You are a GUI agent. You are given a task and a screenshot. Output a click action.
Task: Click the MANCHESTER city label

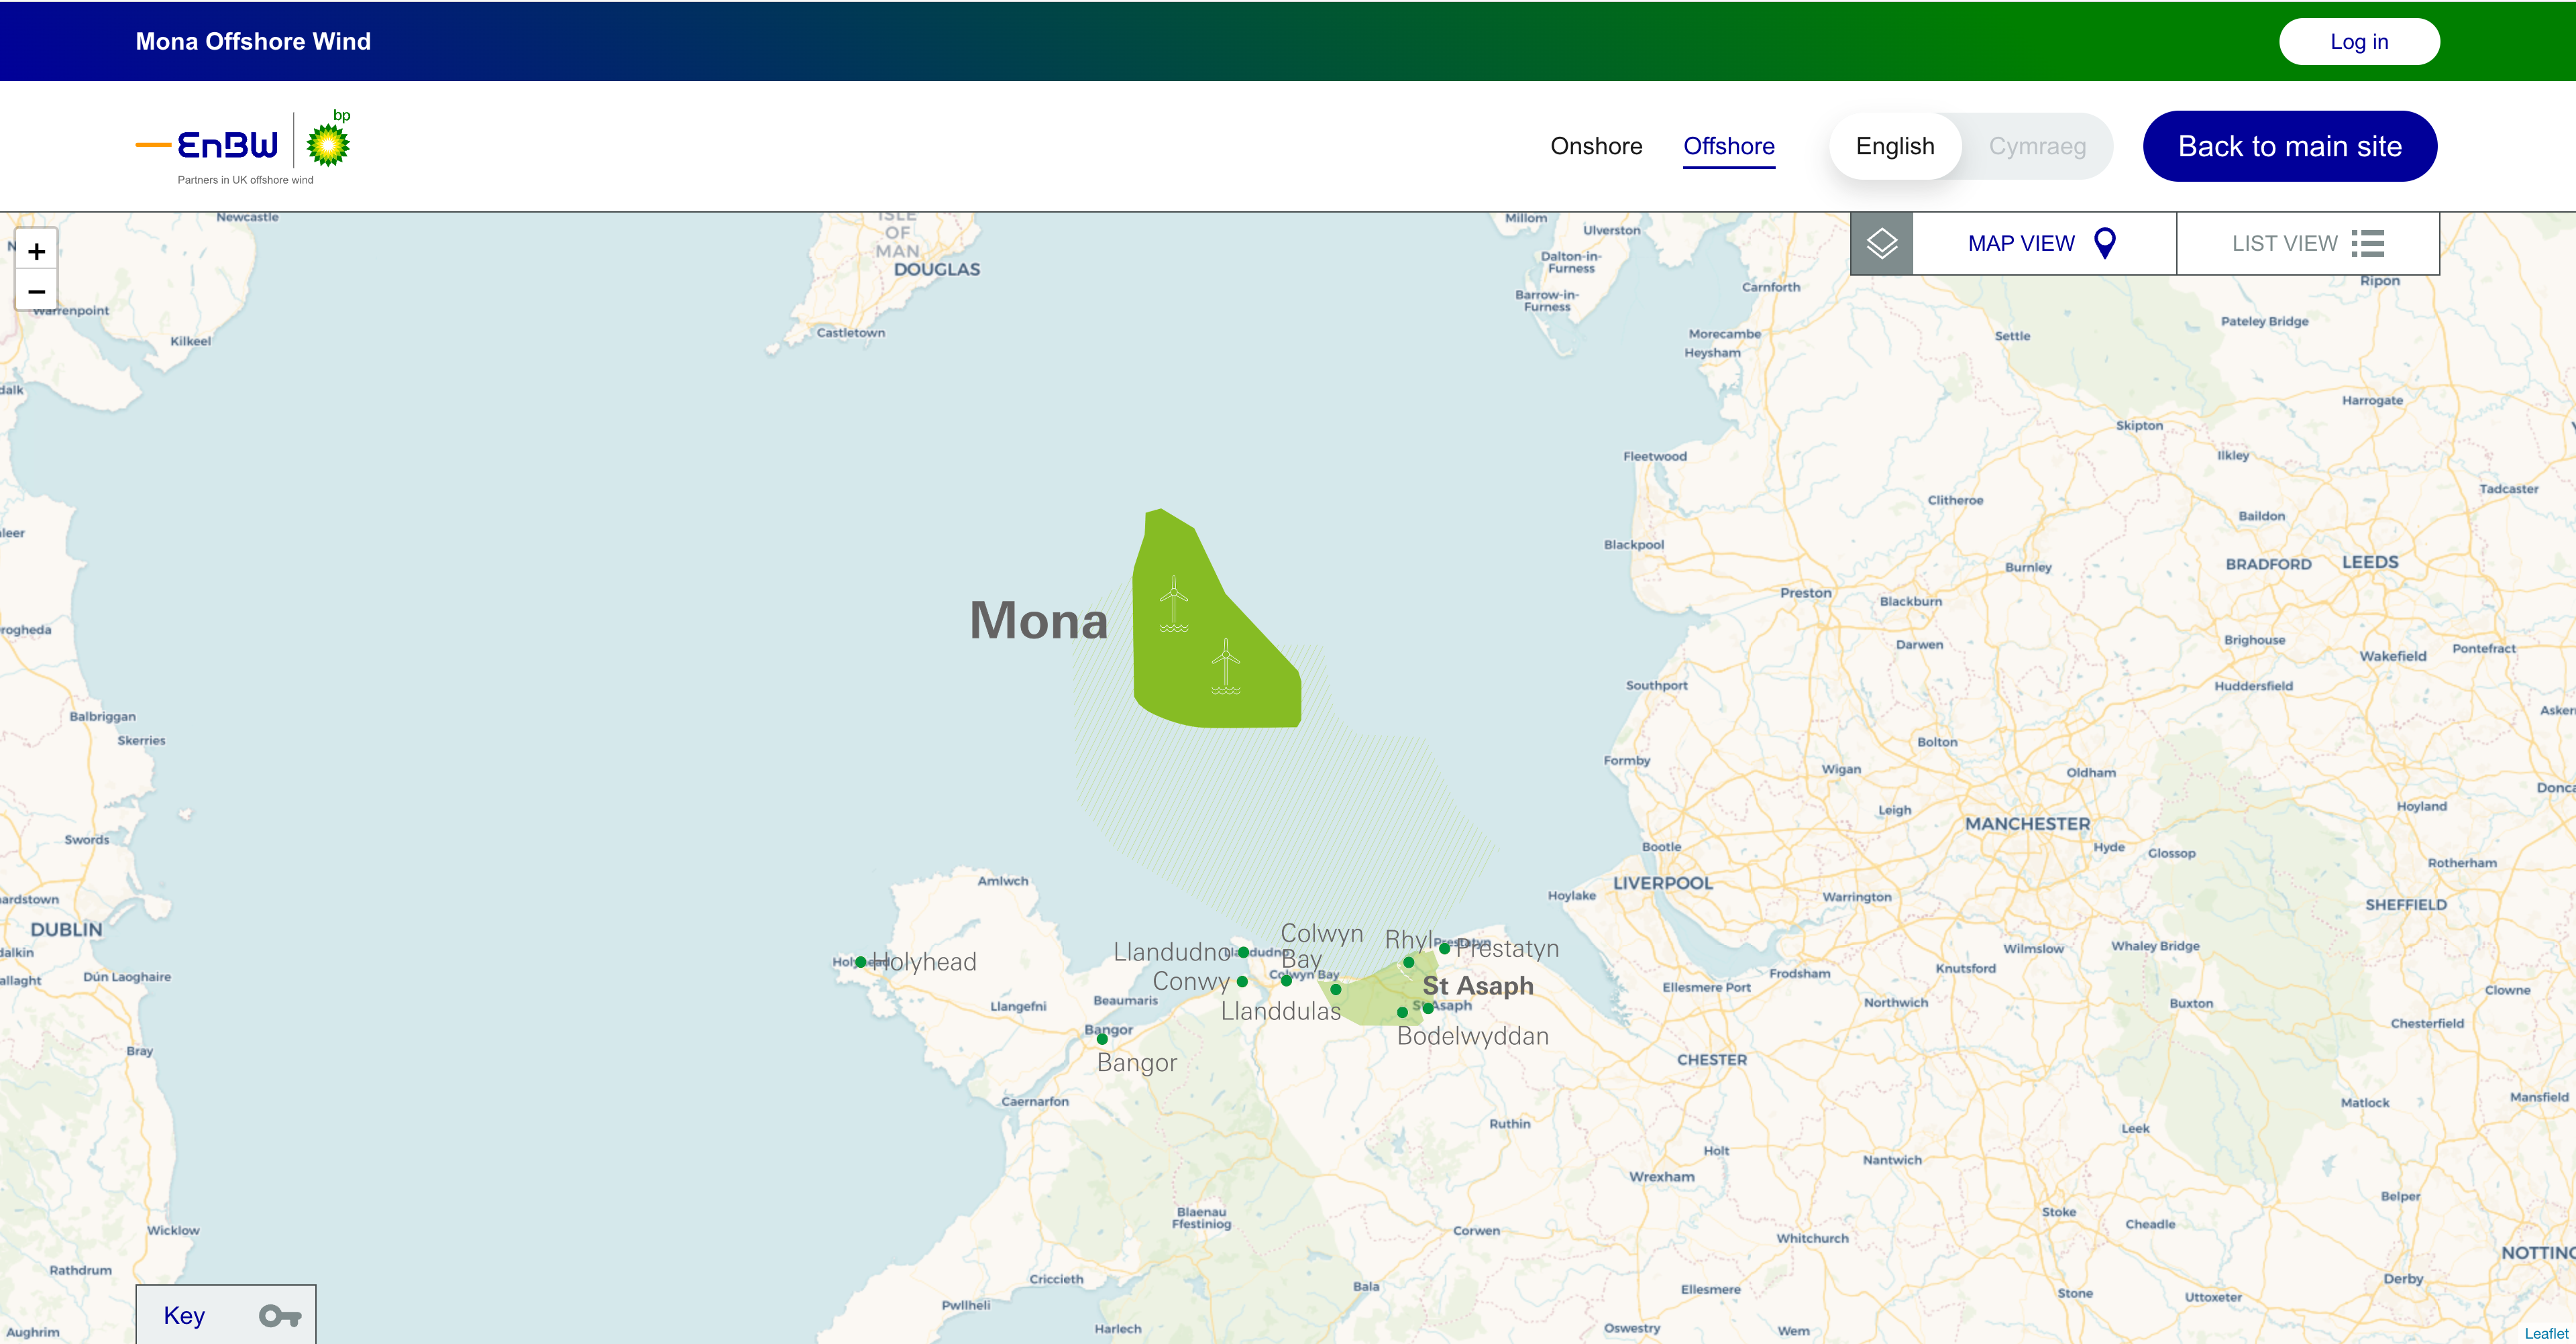(2028, 824)
